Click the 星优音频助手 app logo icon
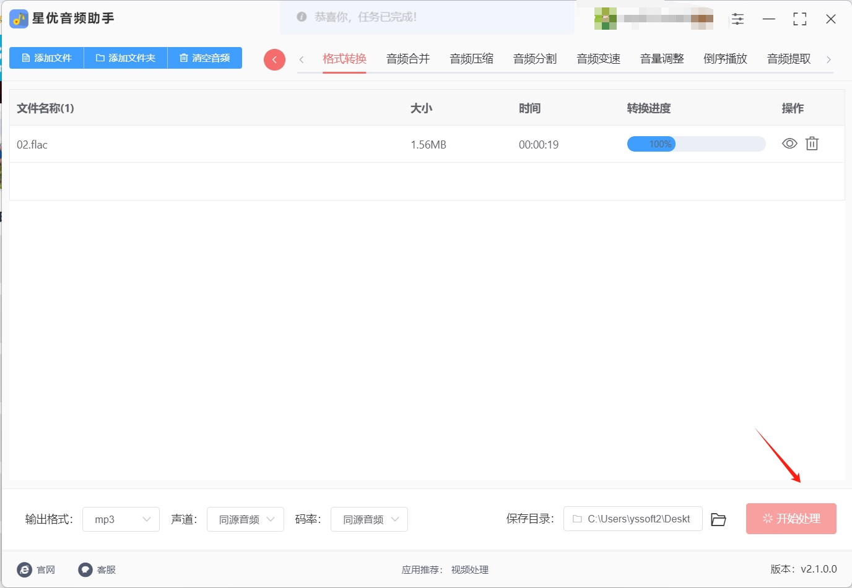 pyautogui.click(x=19, y=19)
